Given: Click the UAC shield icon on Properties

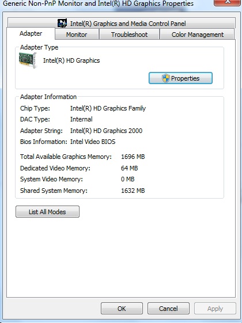Looking at the screenshot, I should point(166,78).
